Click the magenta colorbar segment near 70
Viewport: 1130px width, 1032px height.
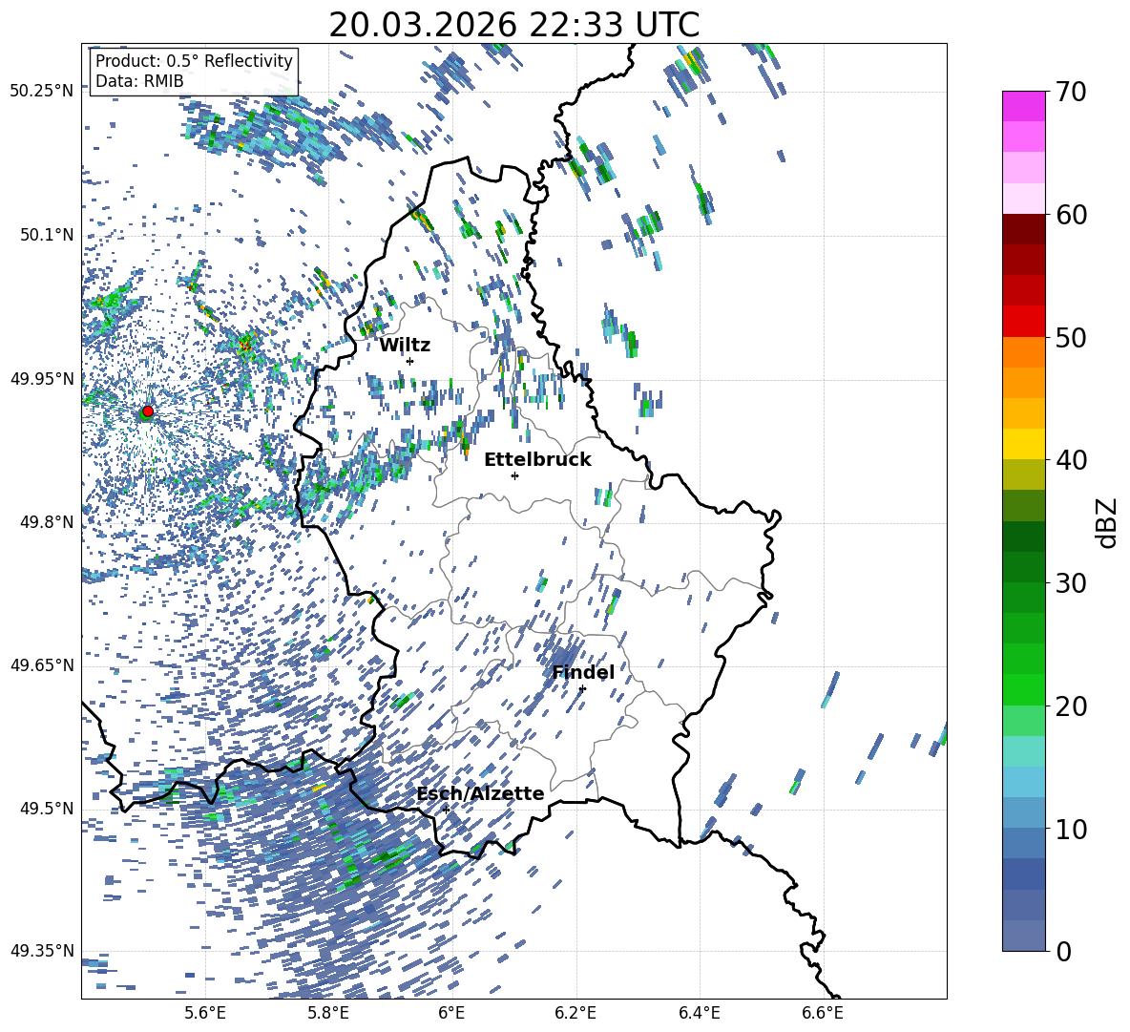(1024, 106)
